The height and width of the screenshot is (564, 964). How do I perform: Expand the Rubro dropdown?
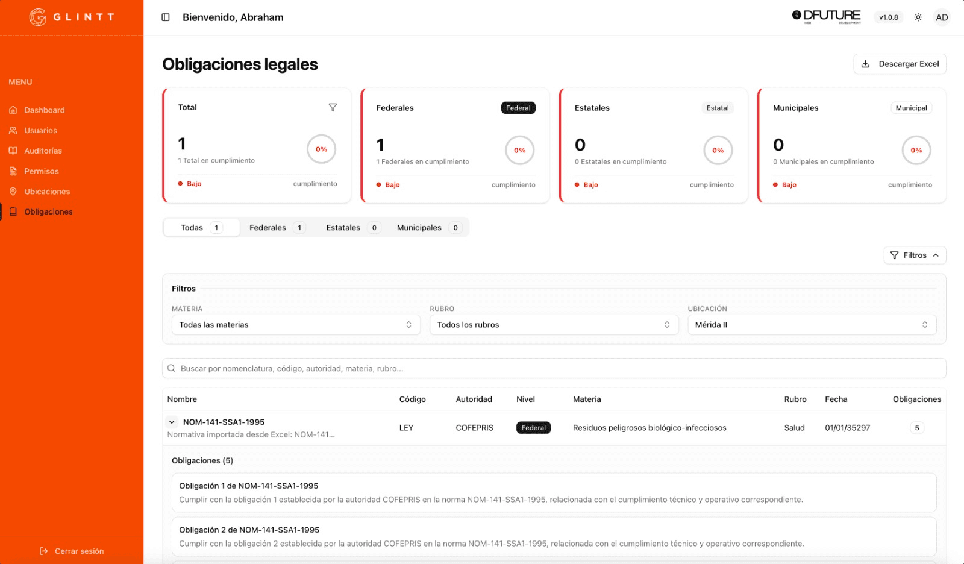pos(553,325)
